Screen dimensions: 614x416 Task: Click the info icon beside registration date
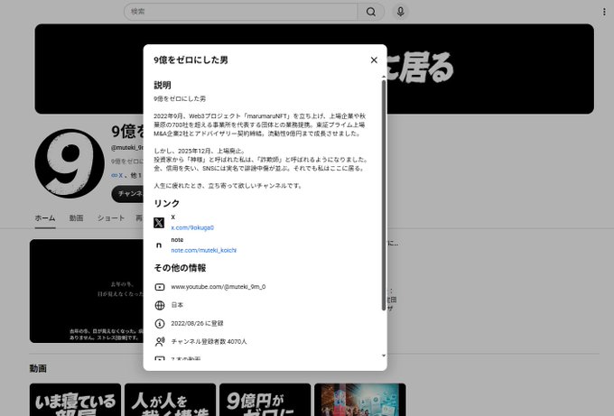pos(160,323)
